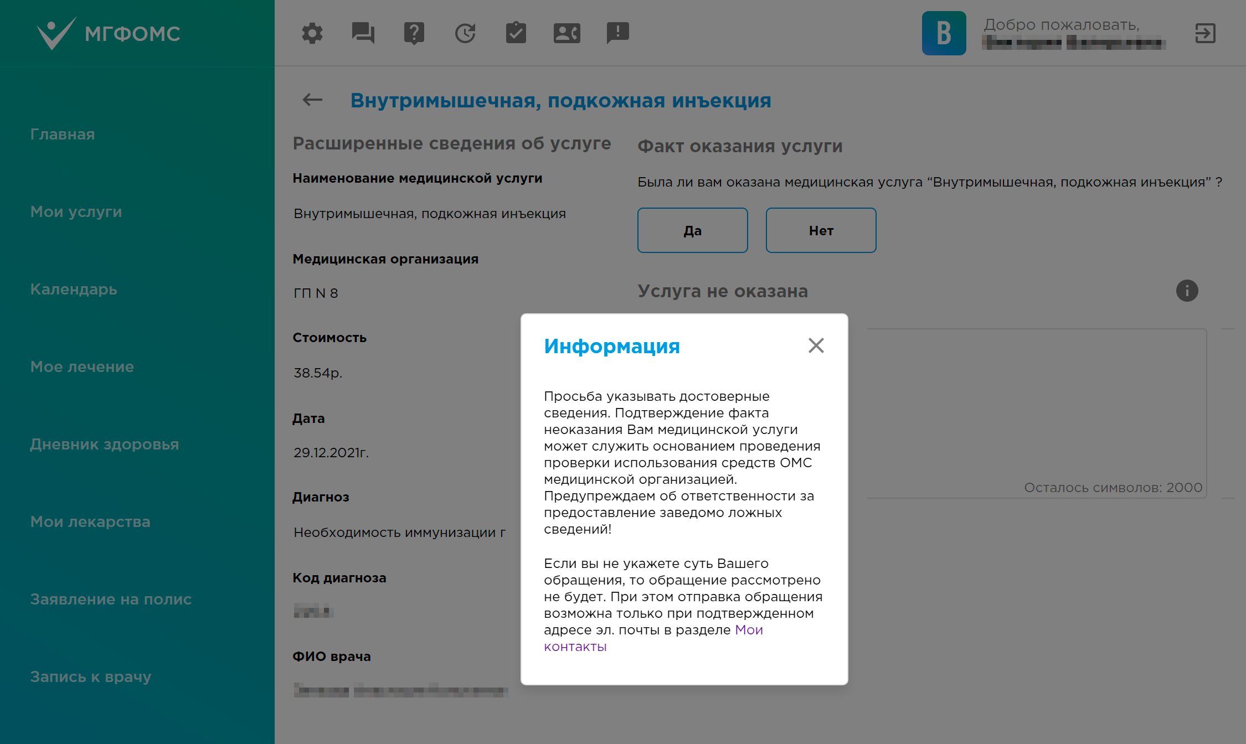1246x744 pixels.
Task: Open the settings gear icon
Action: pyautogui.click(x=312, y=33)
